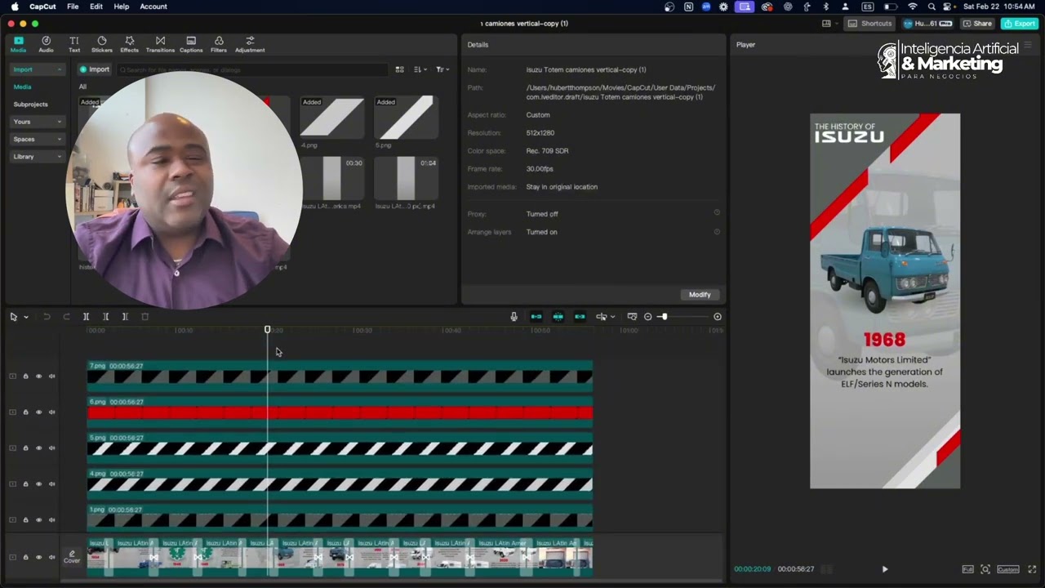
Task: Open the Effects tab
Action: coord(130,44)
